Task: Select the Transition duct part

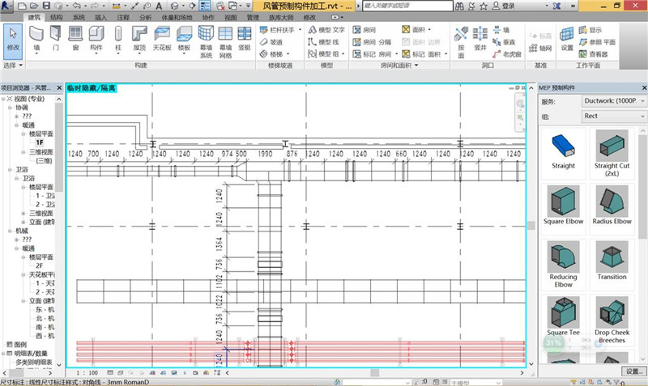Action: pos(612,259)
